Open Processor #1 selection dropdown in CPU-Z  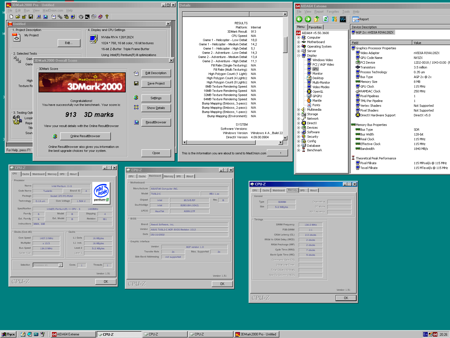coord(60,265)
